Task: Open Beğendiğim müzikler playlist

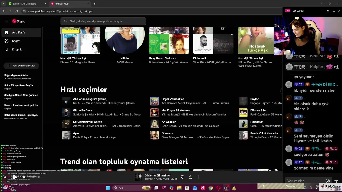Action: pyautogui.click(x=21, y=77)
